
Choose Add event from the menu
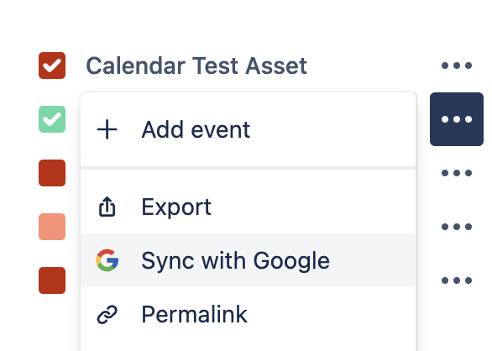tap(249, 129)
